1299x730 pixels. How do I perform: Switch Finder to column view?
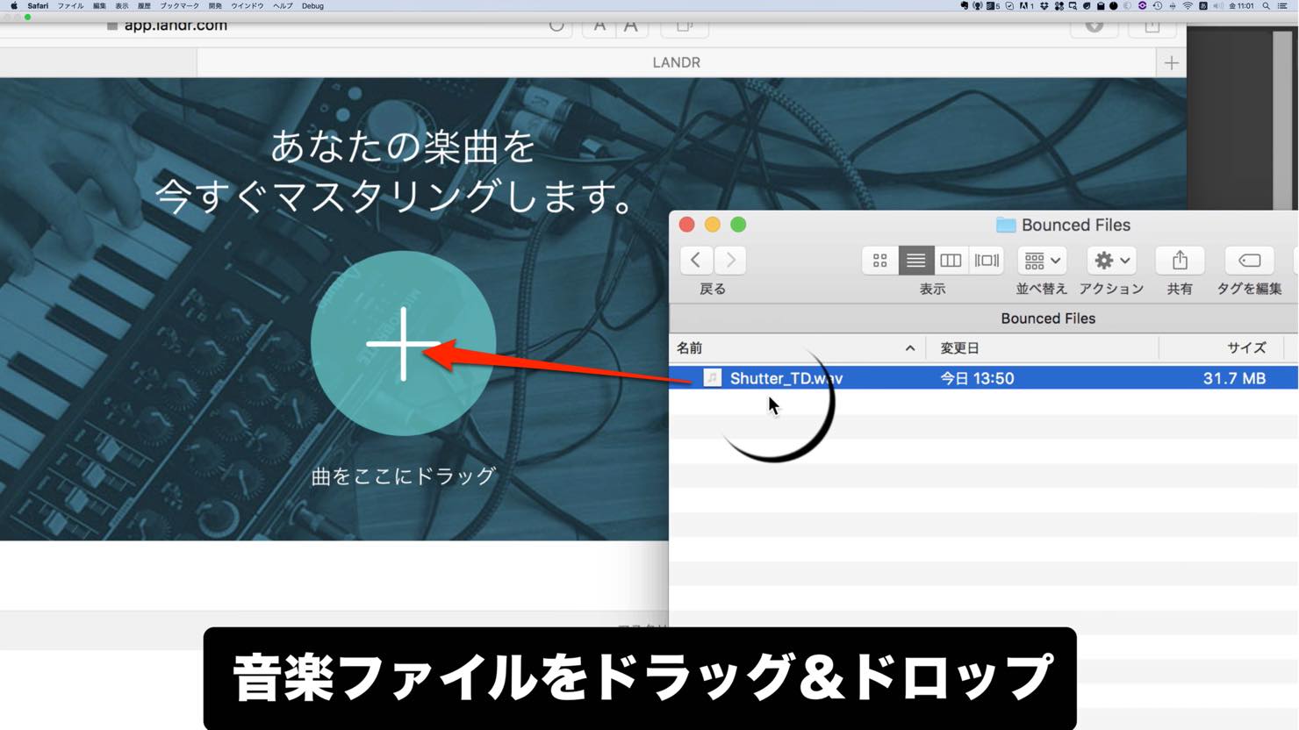coord(951,260)
